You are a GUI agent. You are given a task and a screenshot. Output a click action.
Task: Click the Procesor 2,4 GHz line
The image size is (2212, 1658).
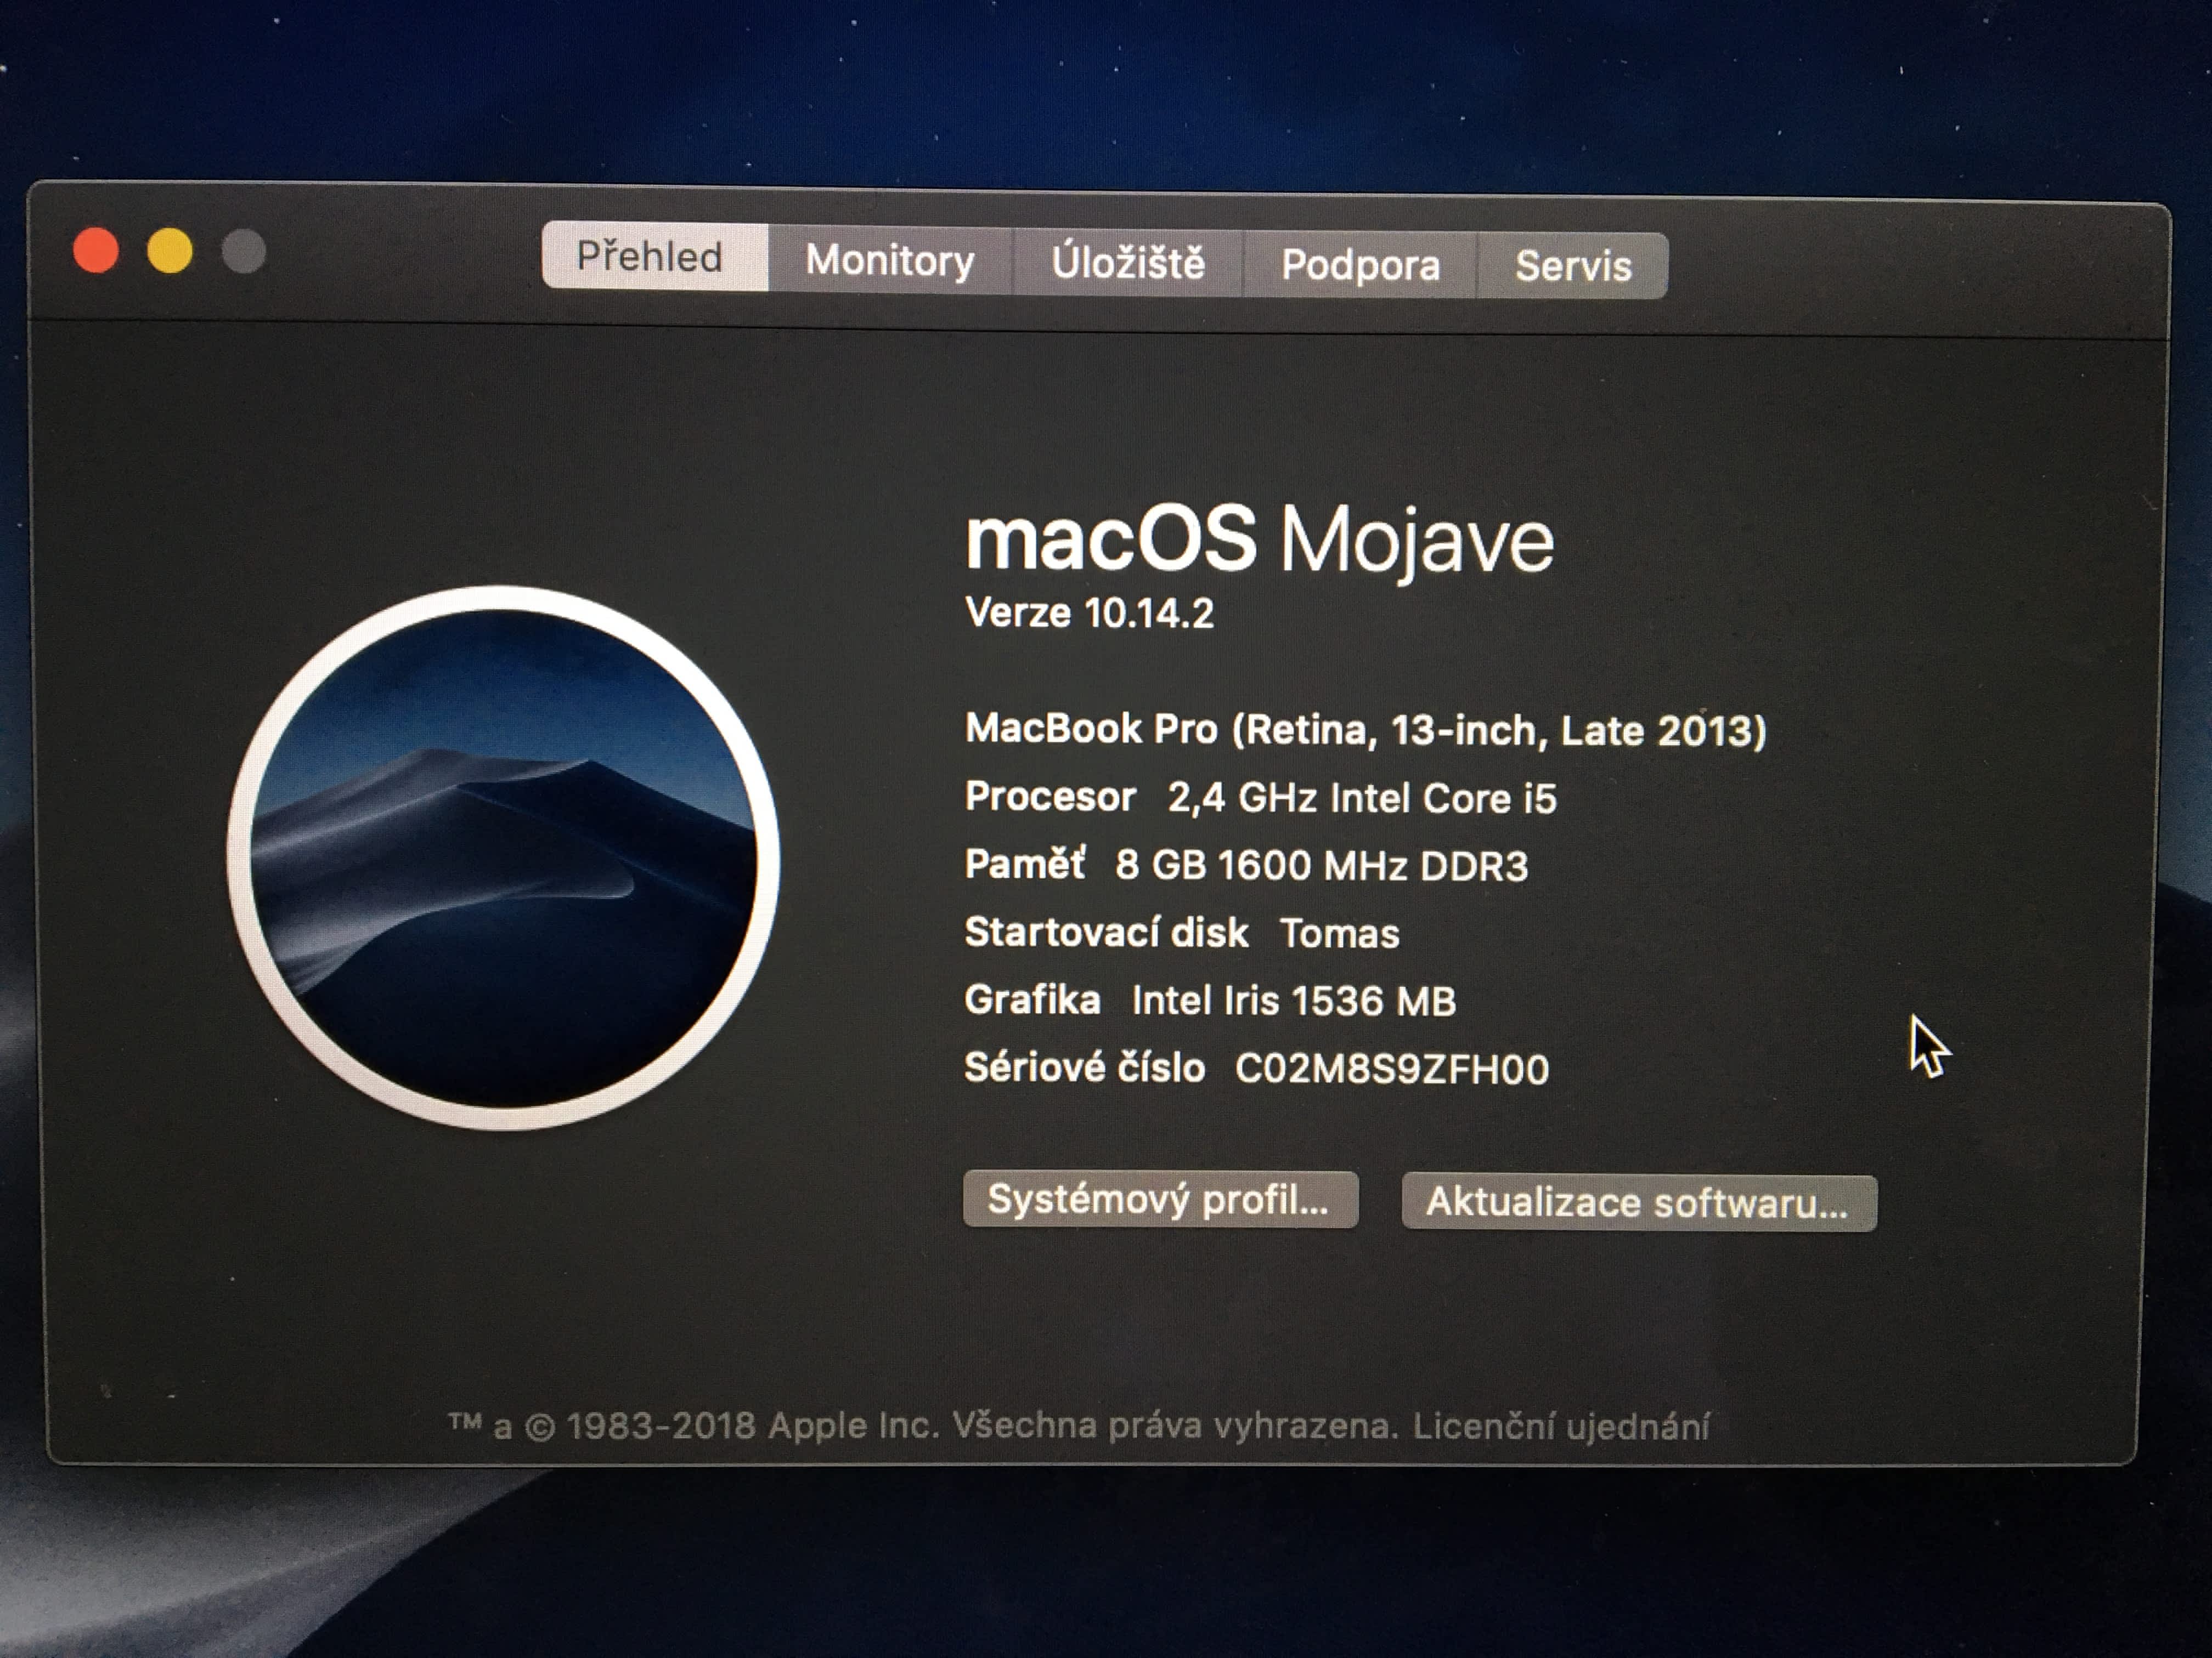[1260, 798]
